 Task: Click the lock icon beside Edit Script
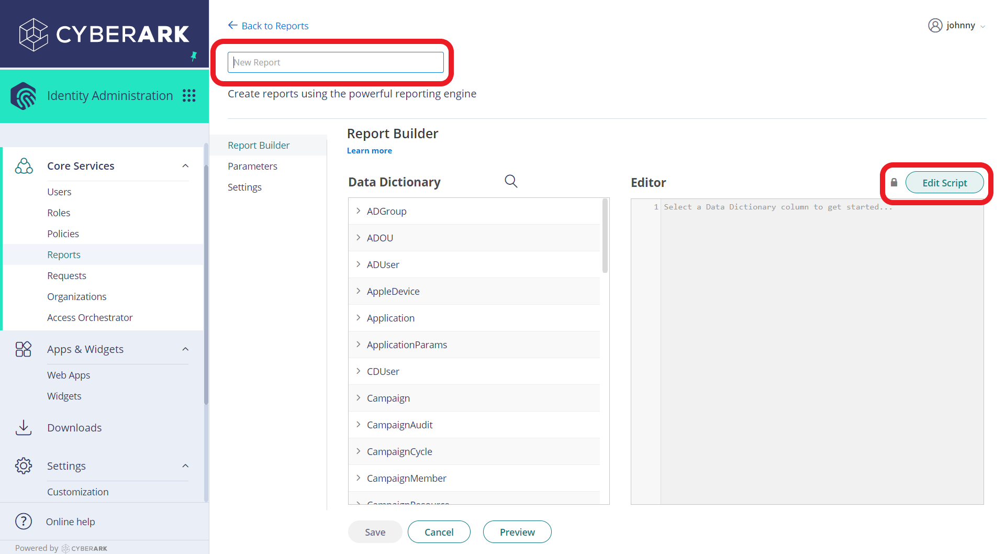[x=894, y=182]
